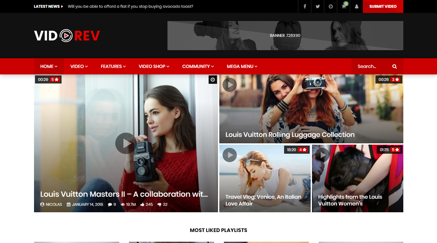Viewport: 437px width, 243px height.
Task: Open the shopping cart icon
Action: click(344, 6)
